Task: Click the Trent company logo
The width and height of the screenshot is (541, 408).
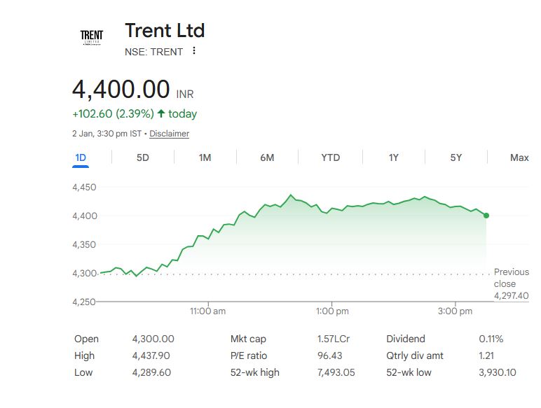Action: (x=92, y=37)
